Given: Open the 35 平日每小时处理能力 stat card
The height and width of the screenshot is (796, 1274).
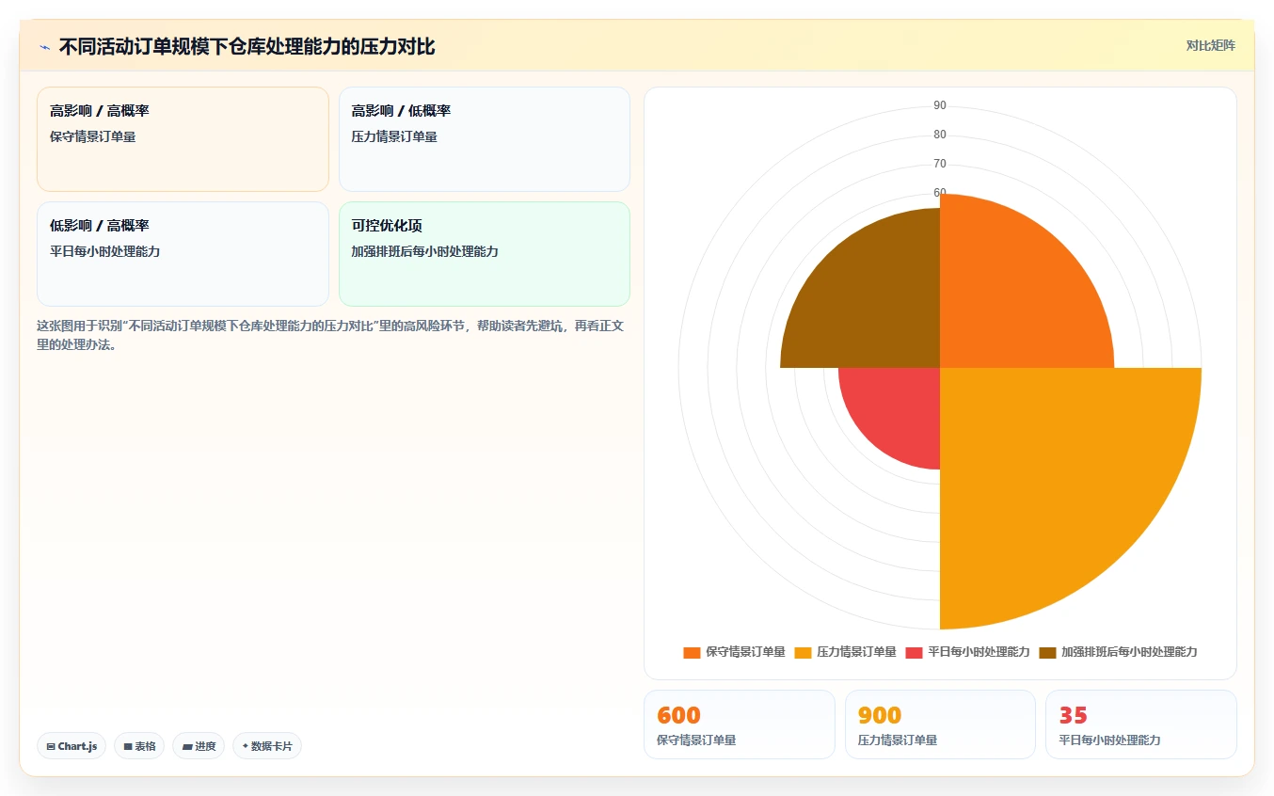Looking at the screenshot, I should pos(1141,724).
